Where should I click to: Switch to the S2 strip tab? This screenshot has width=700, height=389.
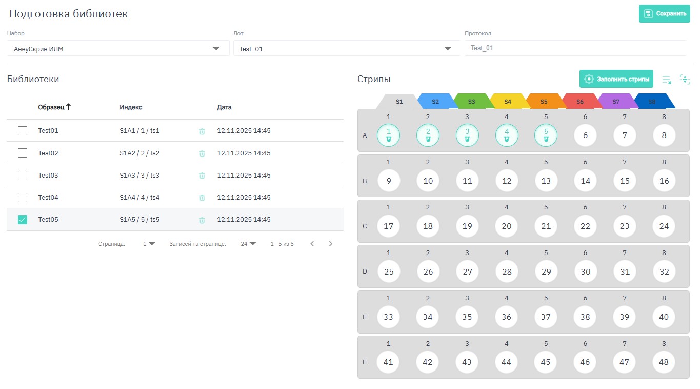435,102
